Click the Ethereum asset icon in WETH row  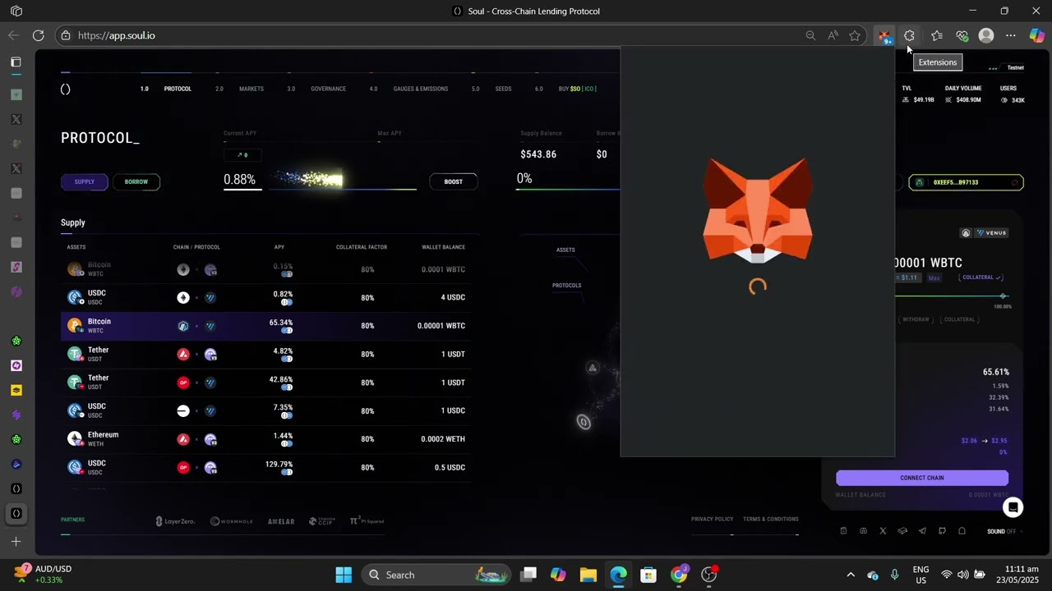[75, 439]
